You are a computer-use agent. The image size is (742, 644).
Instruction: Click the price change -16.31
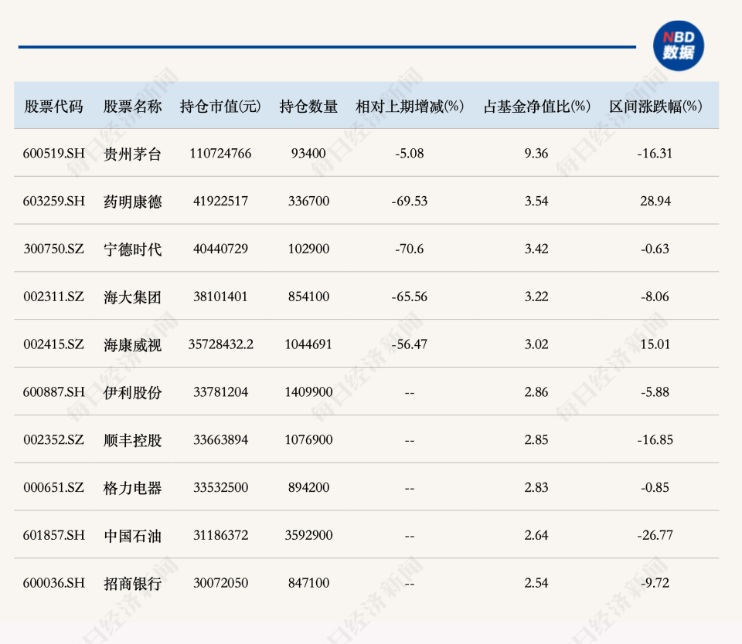pyautogui.click(x=655, y=154)
